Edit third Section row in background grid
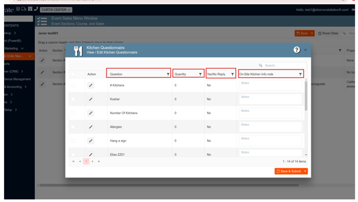Screen dimensions: 358x202 [42, 84]
